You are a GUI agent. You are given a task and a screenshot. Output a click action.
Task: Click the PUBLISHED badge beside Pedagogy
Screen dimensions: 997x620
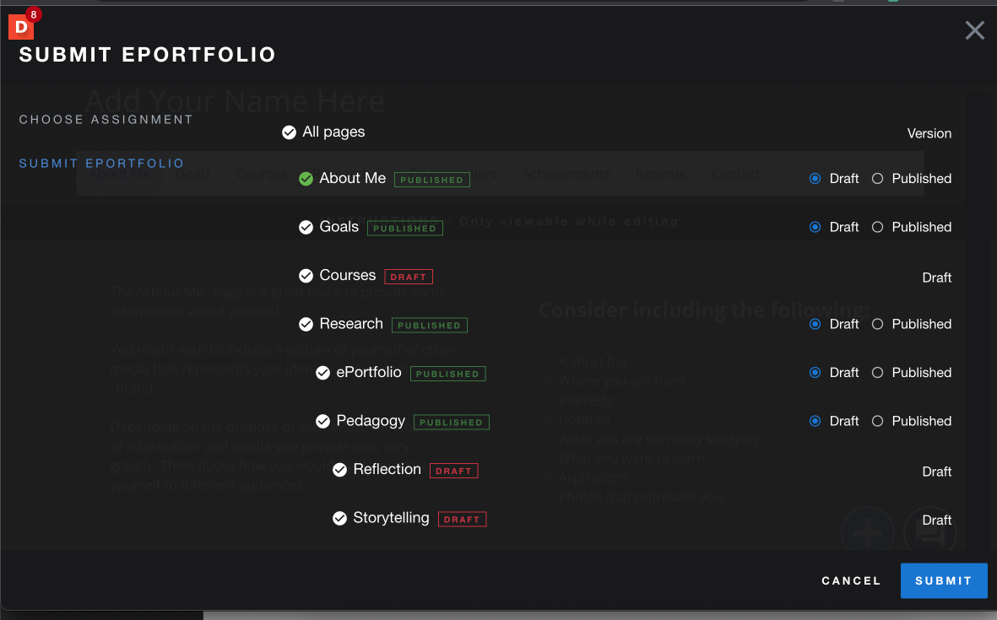452,422
